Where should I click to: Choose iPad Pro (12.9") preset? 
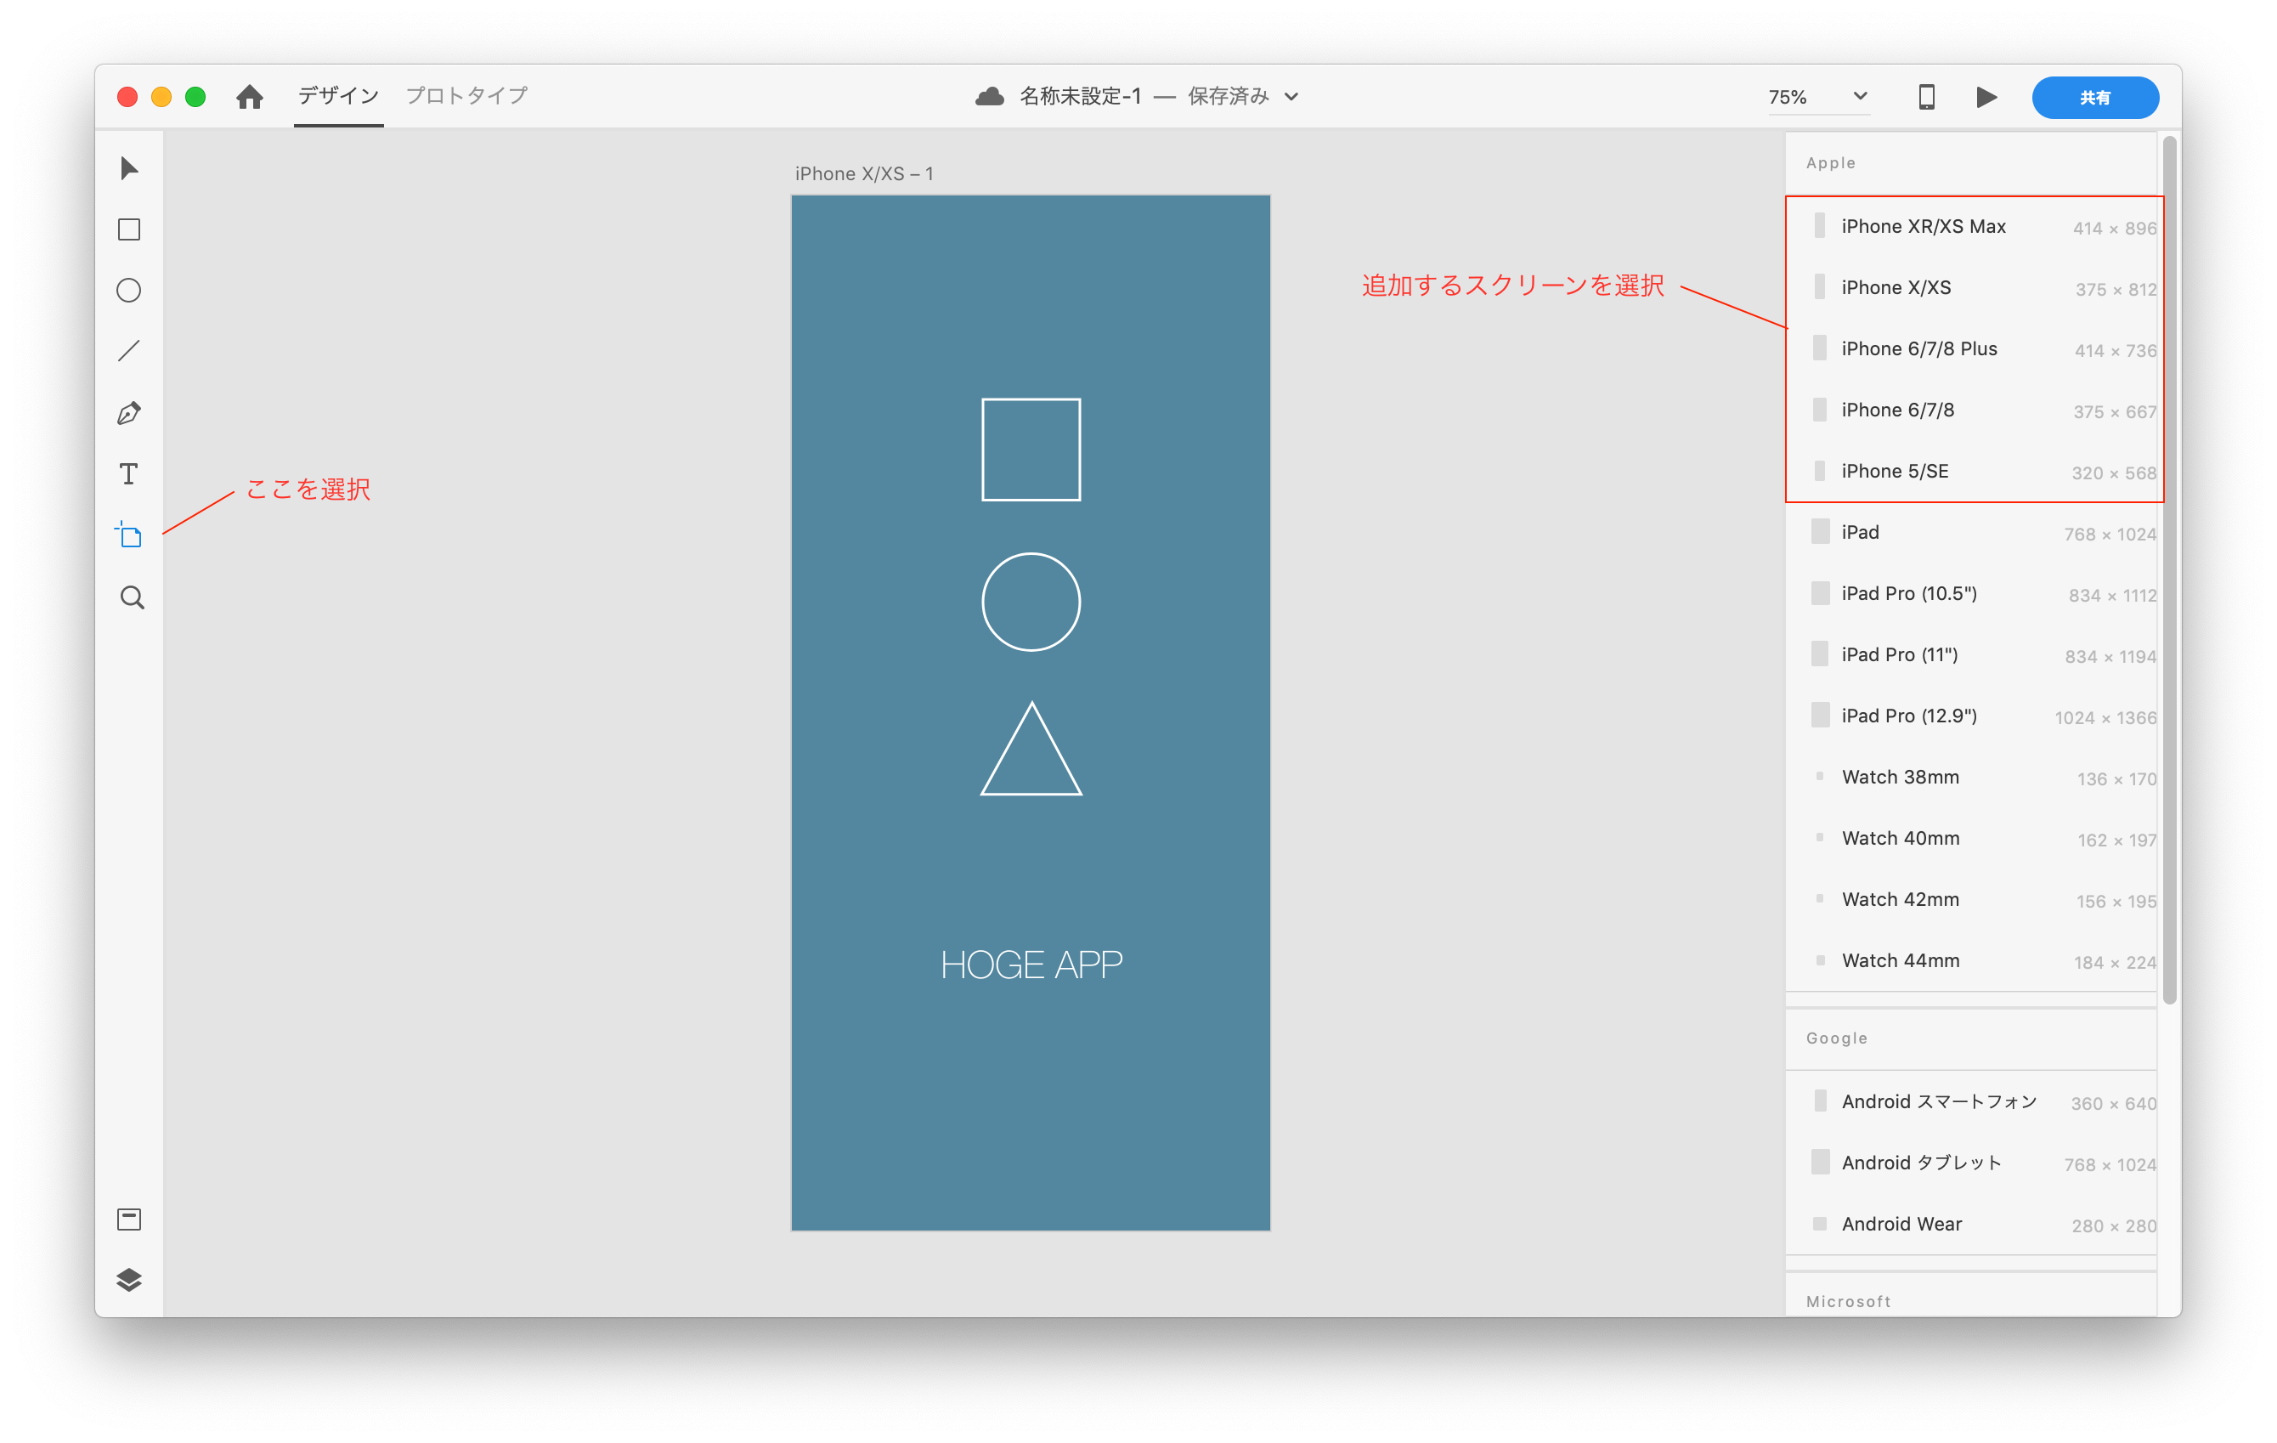[1972, 716]
